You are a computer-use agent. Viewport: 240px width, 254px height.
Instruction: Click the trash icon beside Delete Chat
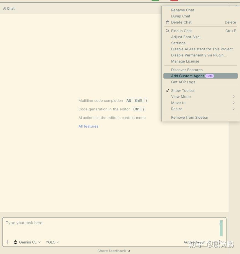168,22
